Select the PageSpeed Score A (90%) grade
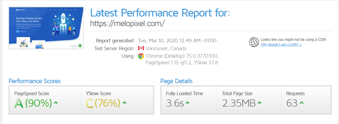The height and width of the screenshot is (124, 339). [33, 103]
